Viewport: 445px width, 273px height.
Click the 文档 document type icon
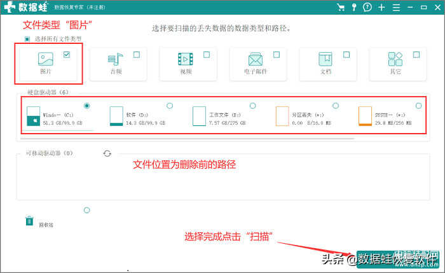[325, 59]
